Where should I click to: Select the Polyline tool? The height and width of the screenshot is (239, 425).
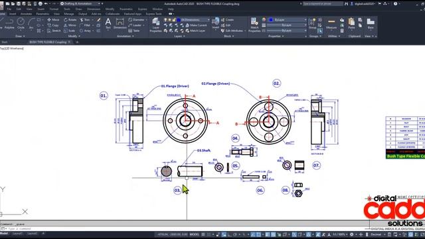(9, 24)
